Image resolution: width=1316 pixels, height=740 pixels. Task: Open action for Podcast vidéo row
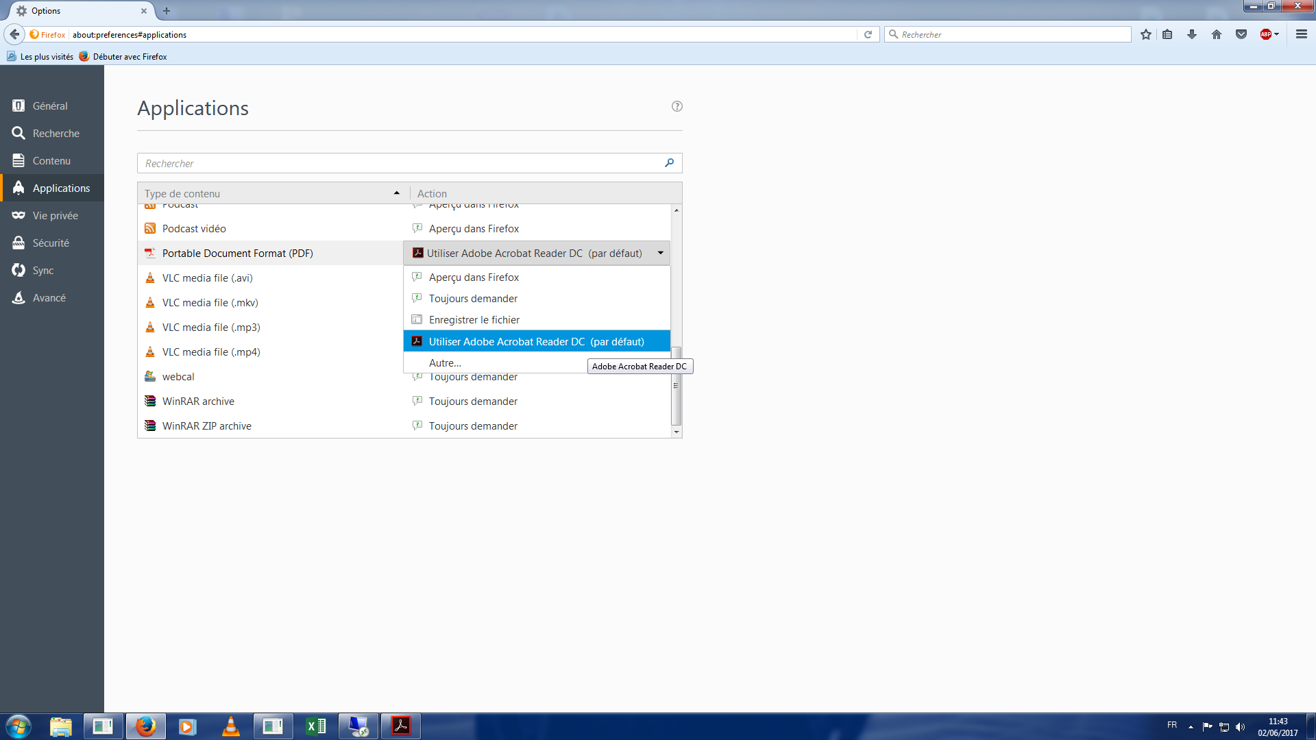(x=537, y=228)
